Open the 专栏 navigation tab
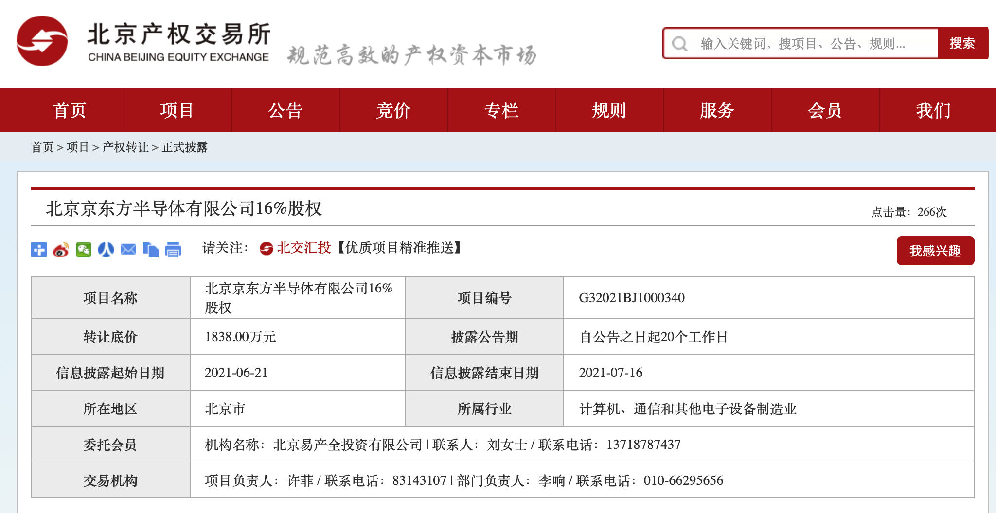This screenshot has height=513, width=996. click(x=501, y=110)
